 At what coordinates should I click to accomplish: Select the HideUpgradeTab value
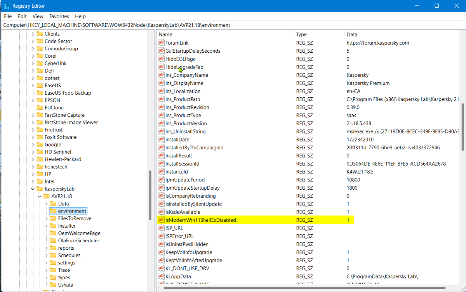(x=184, y=67)
